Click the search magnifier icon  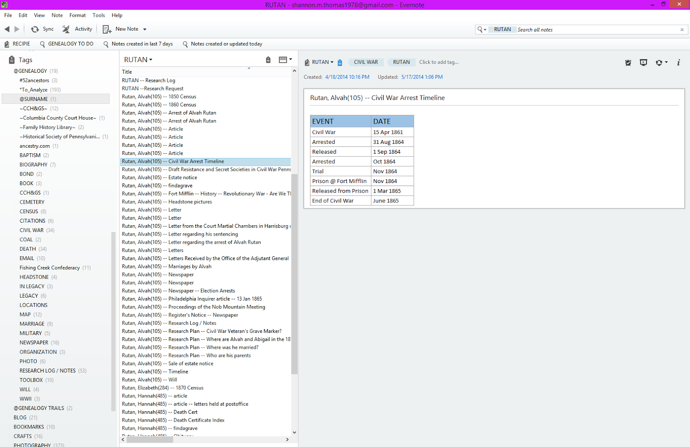[x=480, y=29]
